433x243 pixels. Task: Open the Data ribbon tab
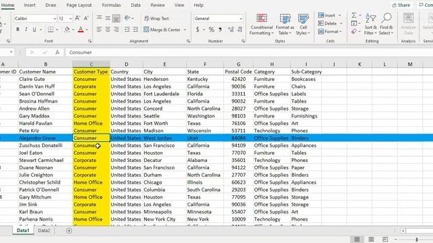(135, 5)
